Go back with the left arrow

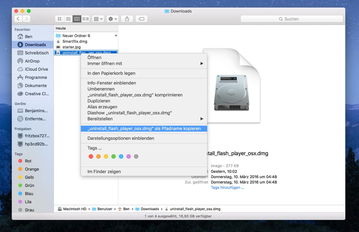[x=18, y=19]
